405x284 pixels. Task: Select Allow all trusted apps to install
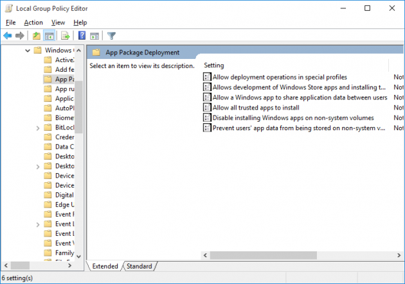click(256, 108)
